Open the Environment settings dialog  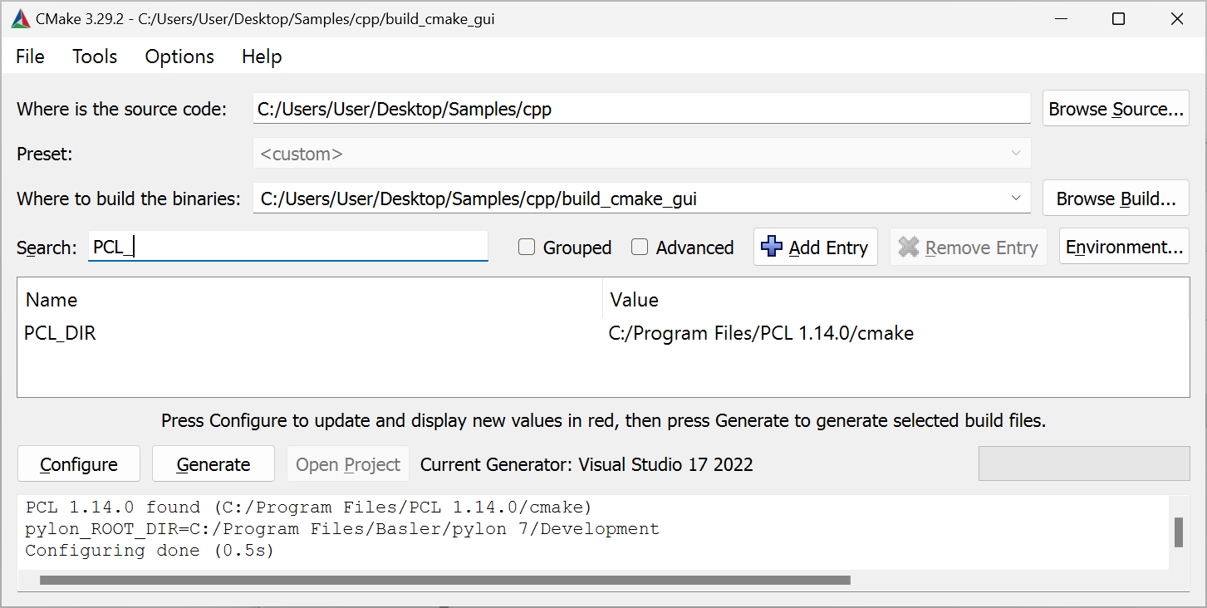(1123, 248)
